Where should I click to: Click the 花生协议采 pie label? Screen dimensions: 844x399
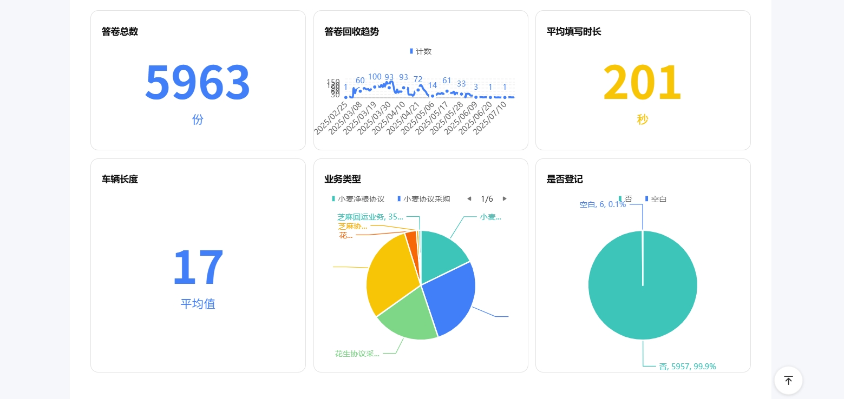point(357,354)
